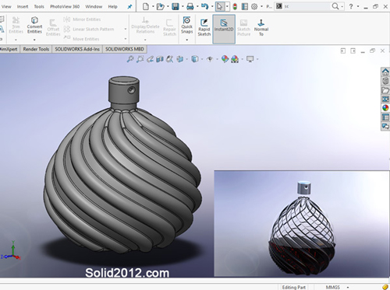Activate the Section View tool
The width and height of the screenshot is (390, 290).
pyautogui.click(x=160, y=59)
